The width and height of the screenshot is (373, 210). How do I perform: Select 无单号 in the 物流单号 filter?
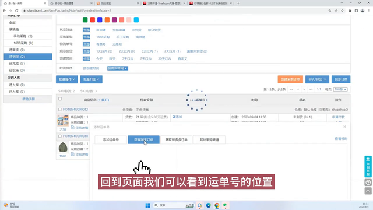(x=117, y=44)
